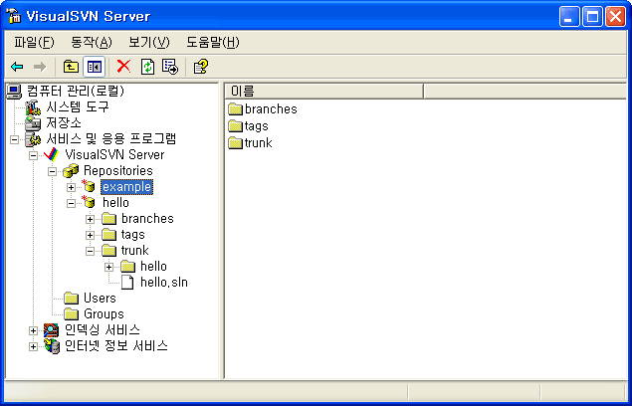The height and width of the screenshot is (406, 632).
Task: Open the 동작(A) menu
Action: (91, 42)
